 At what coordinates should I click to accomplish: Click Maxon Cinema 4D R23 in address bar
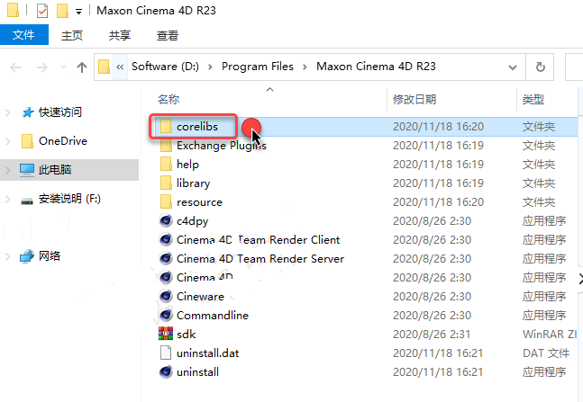376,67
